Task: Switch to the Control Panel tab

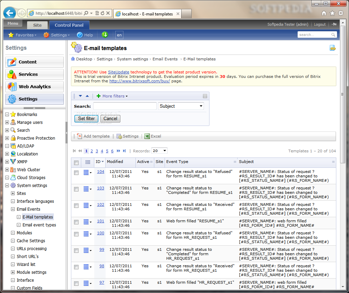Action: [x=69, y=25]
